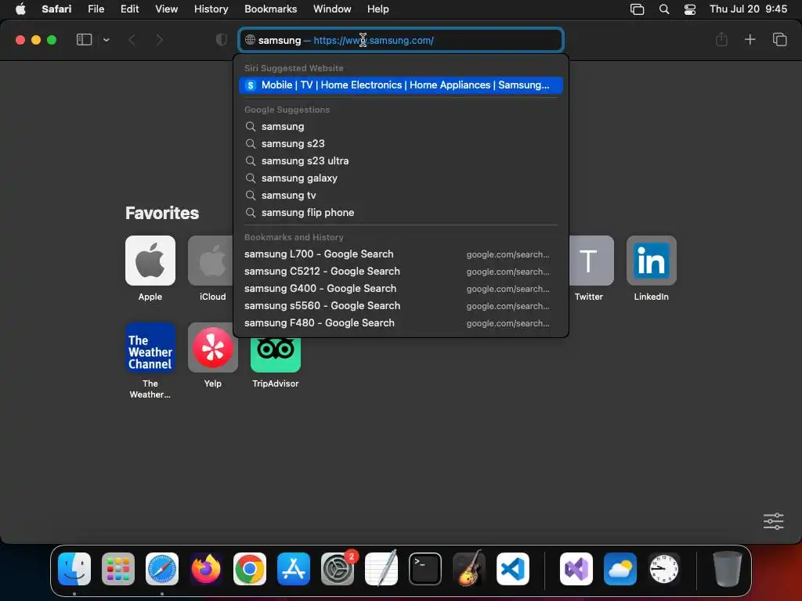Screen dimensions: 802x601
Task: Open the TripAdvisor favorite tile
Action: pos(275,354)
